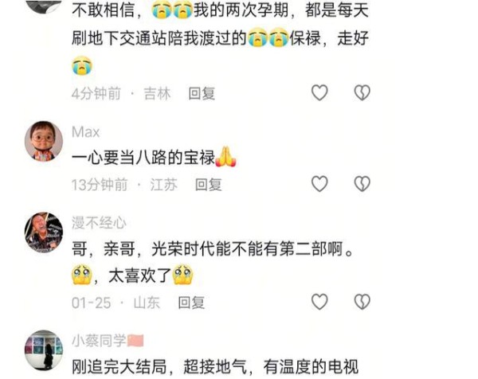Tap the username Max
Image resolution: width=478 pixels, height=379 pixels.
click(86, 132)
